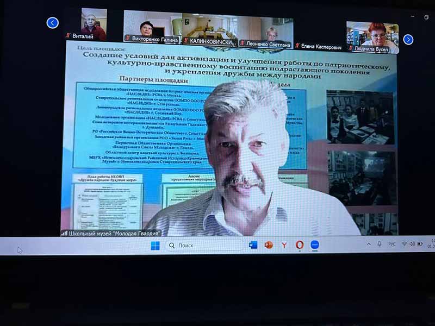This screenshot has width=435, height=326.
Task: Click muted mic icon beside КАЛИНКОВИЧСКИ
Action: click(x=186, y=41)
